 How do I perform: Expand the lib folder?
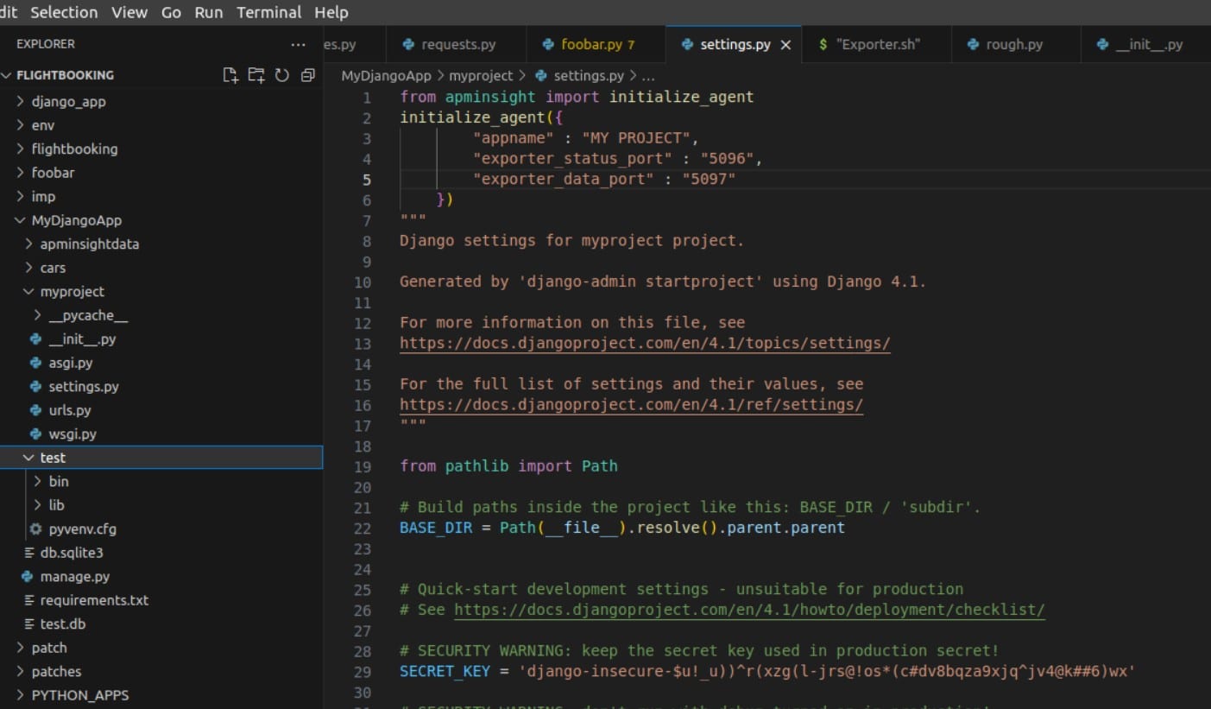38,505
